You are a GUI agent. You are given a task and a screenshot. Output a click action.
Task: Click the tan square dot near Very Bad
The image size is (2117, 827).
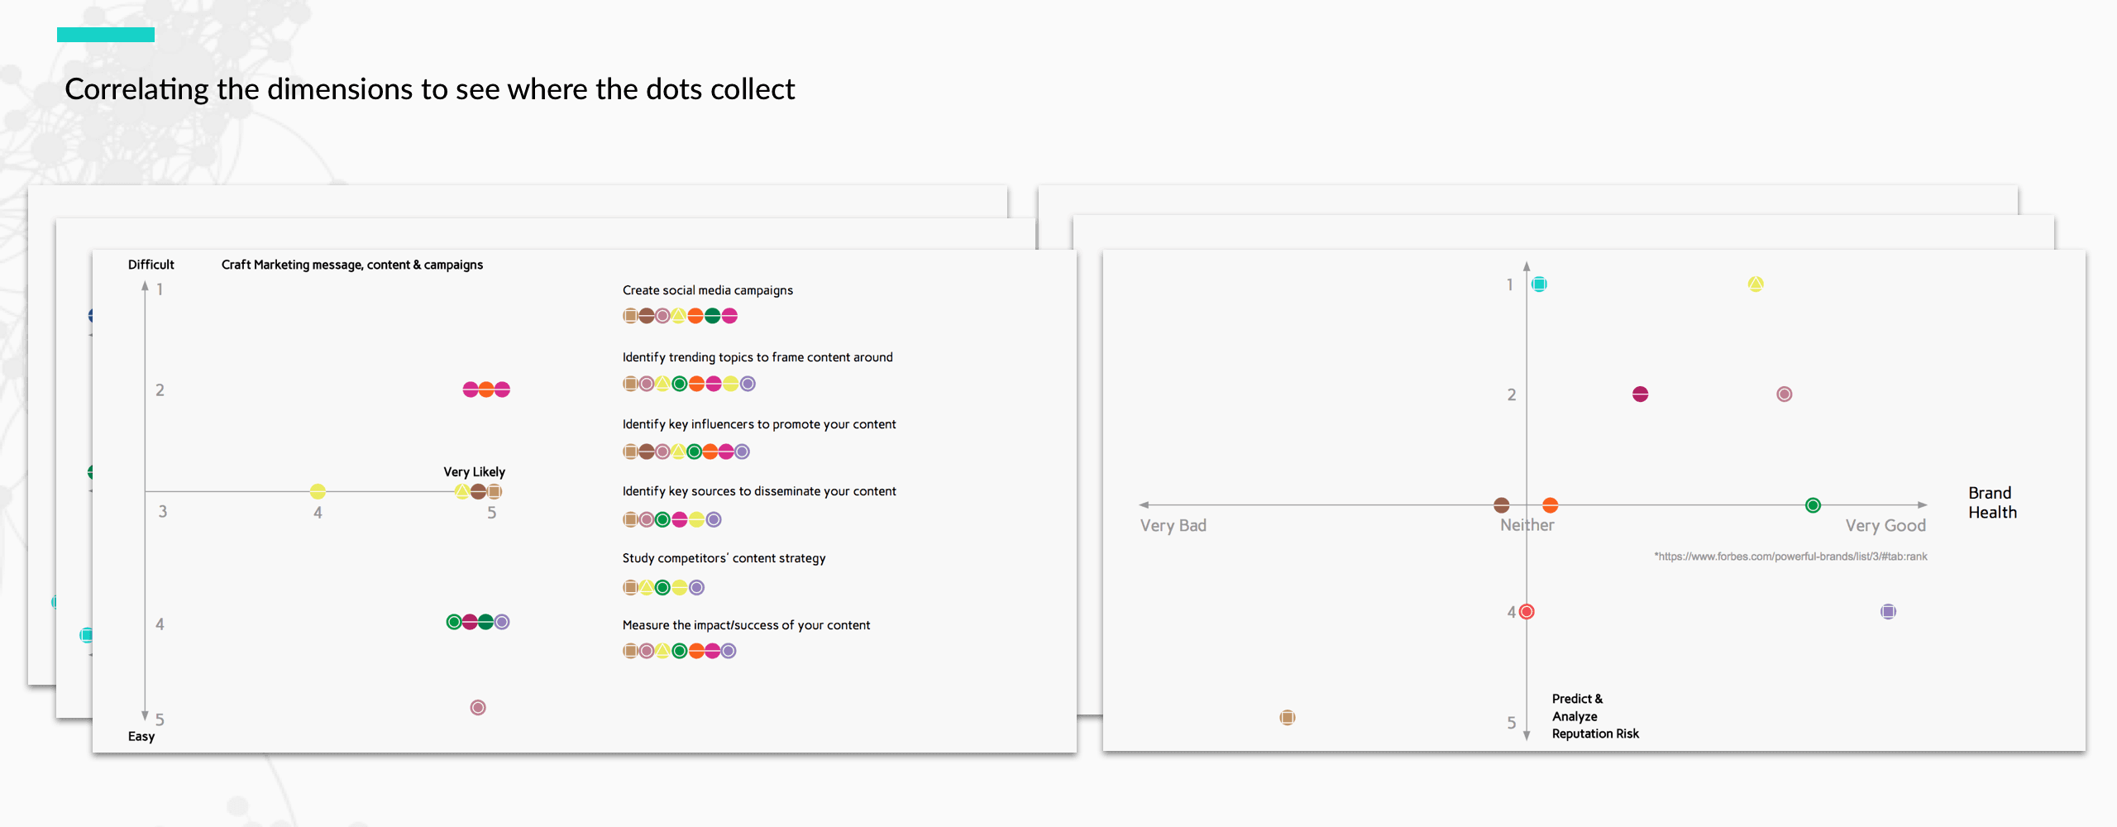1288,717
